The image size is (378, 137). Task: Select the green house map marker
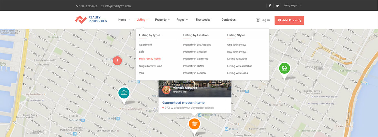click(x=284, y=68)
